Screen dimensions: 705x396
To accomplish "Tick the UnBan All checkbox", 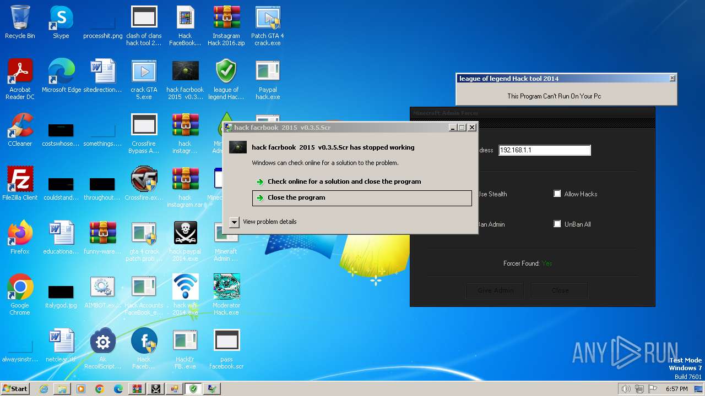I will click(557, 224).
